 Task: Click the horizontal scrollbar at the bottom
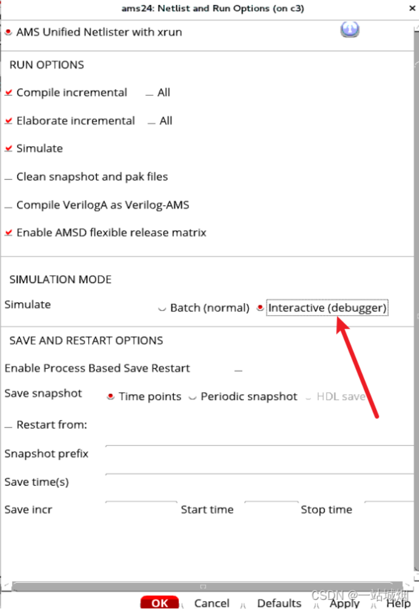pos(203,586)
